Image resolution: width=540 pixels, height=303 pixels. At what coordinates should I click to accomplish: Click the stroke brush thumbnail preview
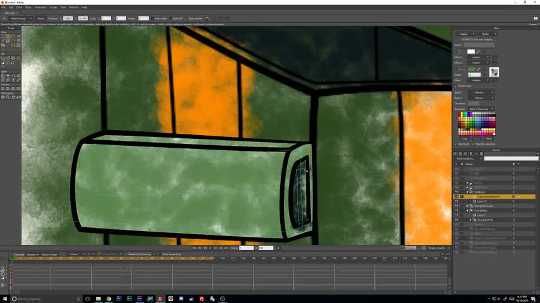(494, 72)
